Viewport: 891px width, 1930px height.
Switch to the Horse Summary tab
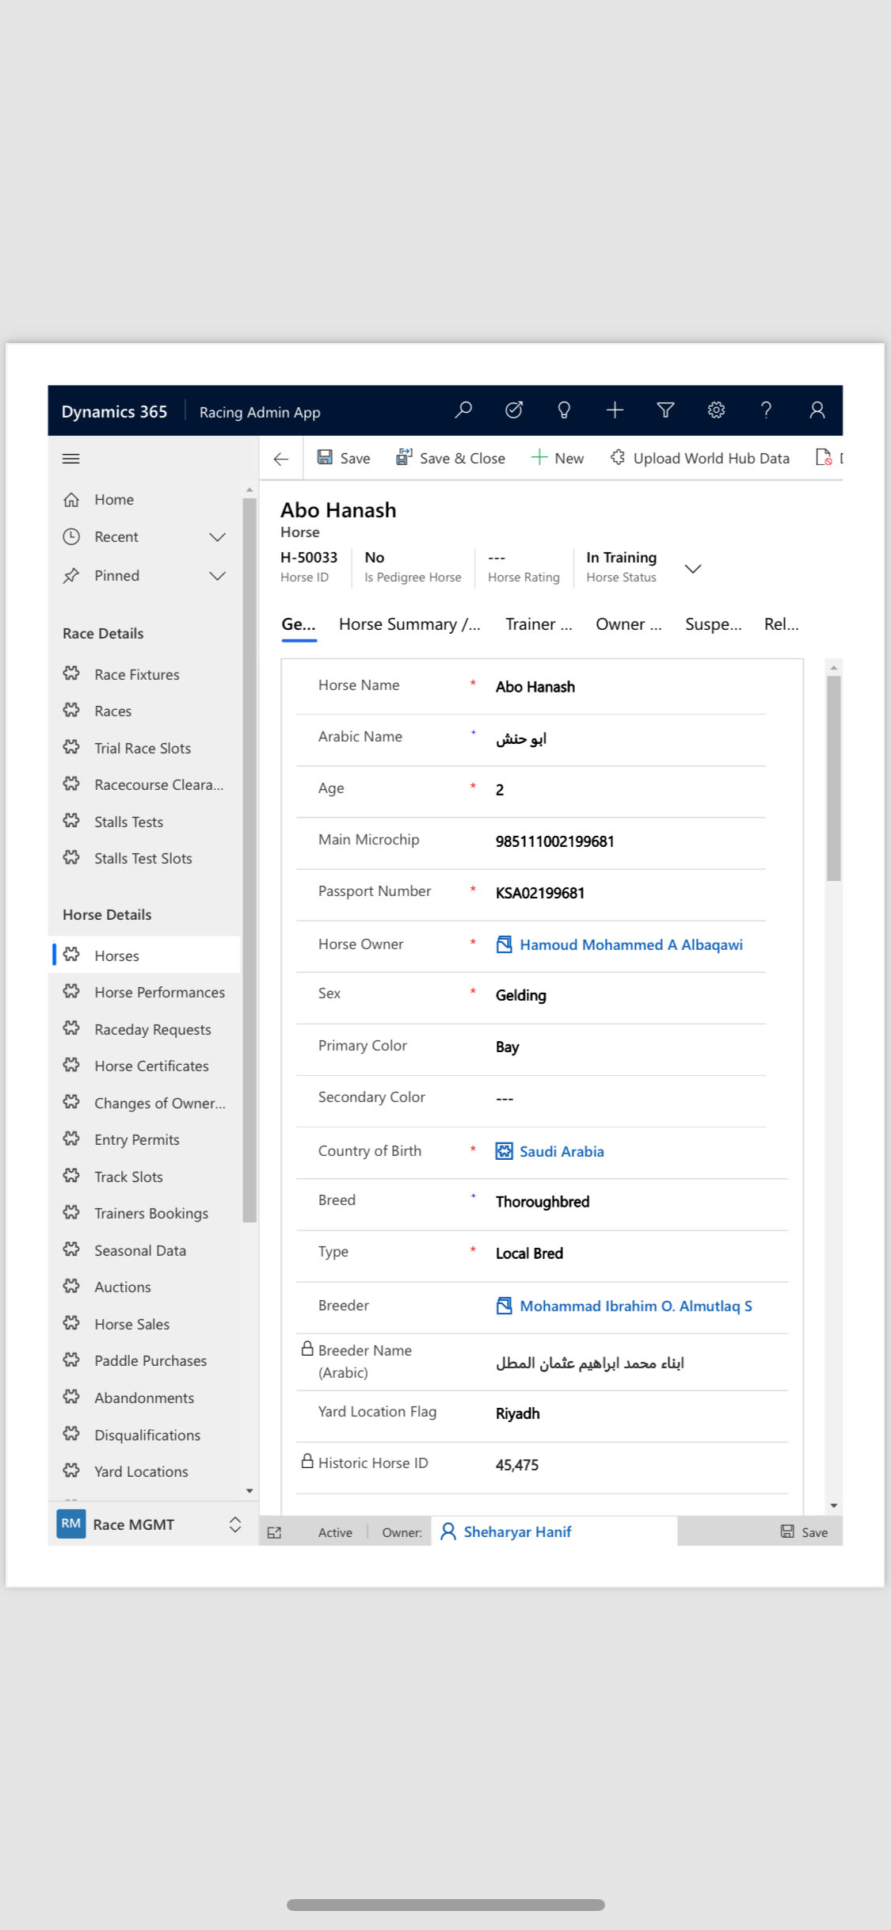pyautogui.click(x=409, y=624)
